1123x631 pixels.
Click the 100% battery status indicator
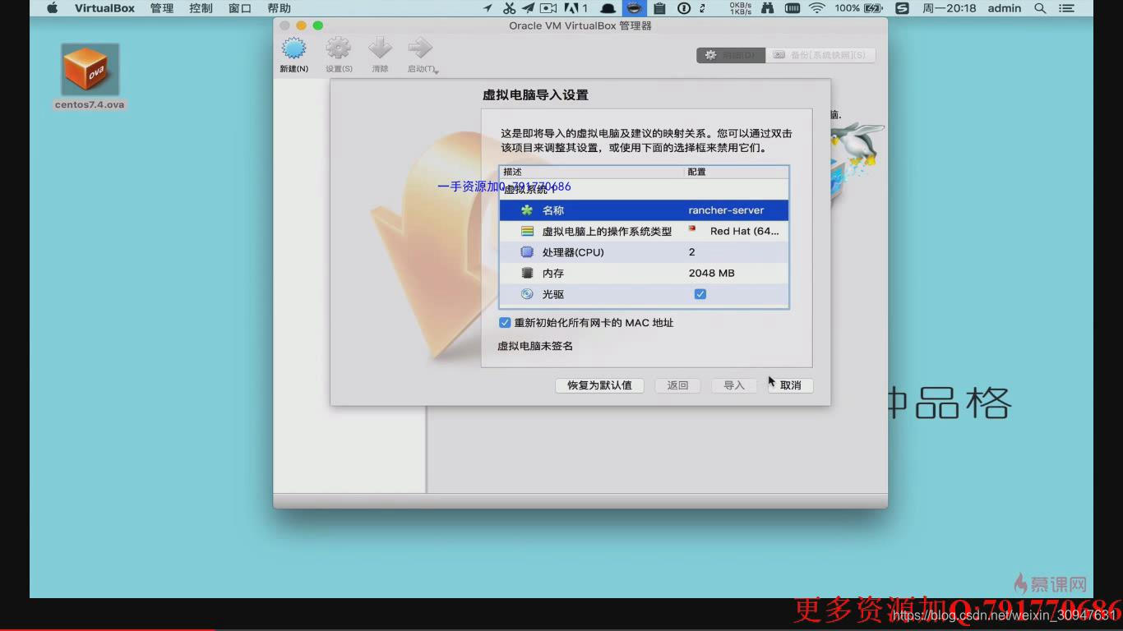click(x=859, y=8)
